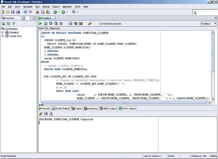
Task: Switch to the Autotrace tab
Action: tap(91, 108)
